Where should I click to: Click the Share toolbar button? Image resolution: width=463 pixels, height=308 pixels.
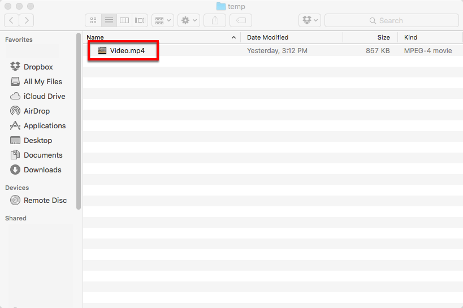click(215, 20)
